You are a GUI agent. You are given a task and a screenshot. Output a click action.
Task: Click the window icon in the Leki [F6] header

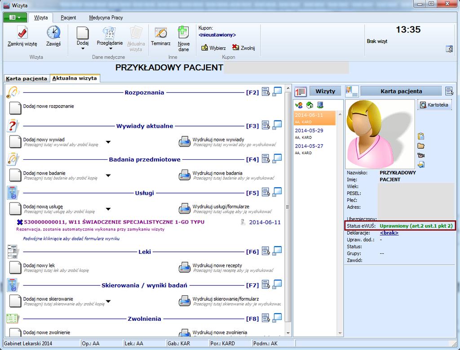[277, 251]
